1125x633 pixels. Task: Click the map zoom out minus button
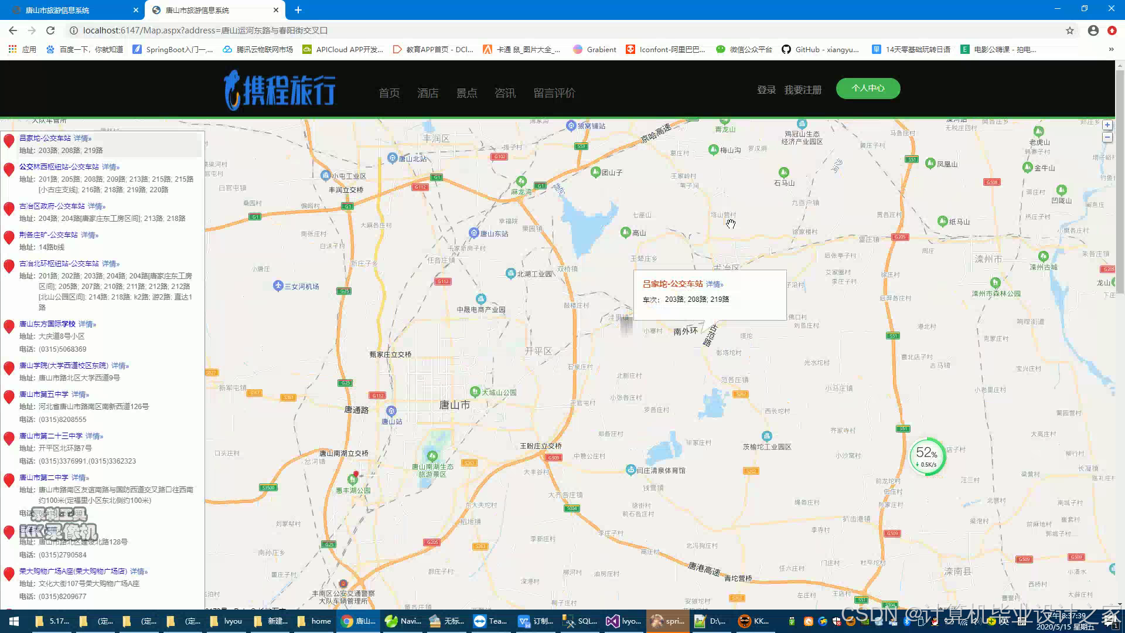click(x=1107, y=137)
